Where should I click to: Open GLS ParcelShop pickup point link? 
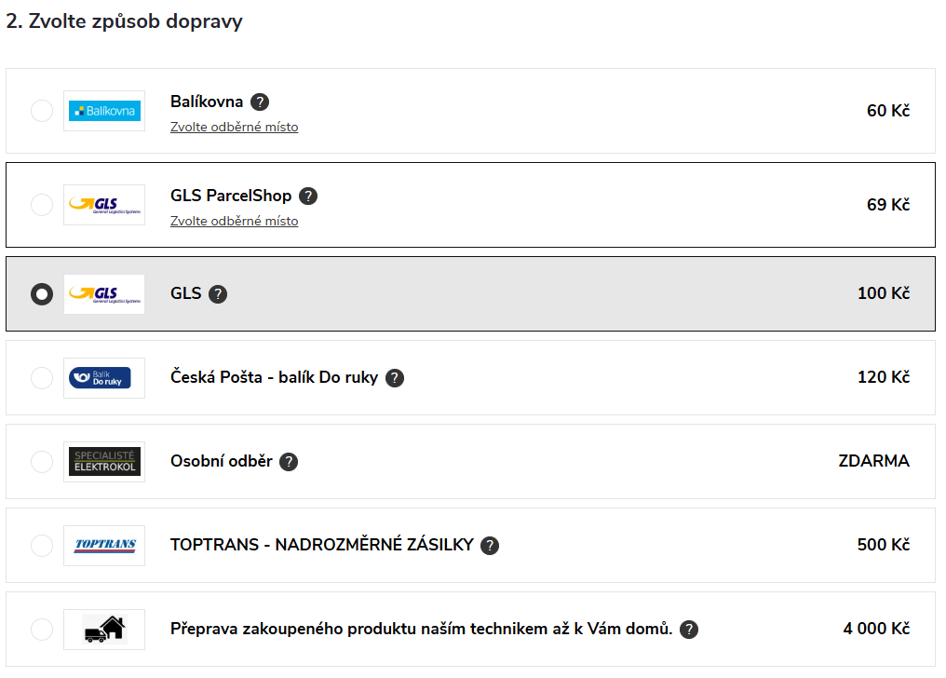(x=234, y=222)
